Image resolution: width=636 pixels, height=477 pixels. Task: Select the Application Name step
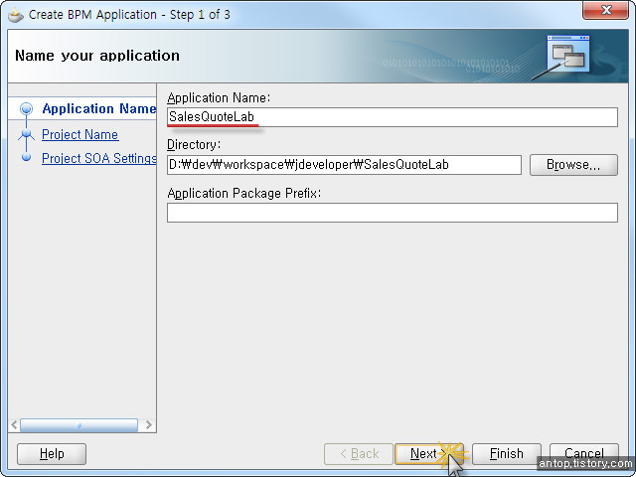(99, 108)
